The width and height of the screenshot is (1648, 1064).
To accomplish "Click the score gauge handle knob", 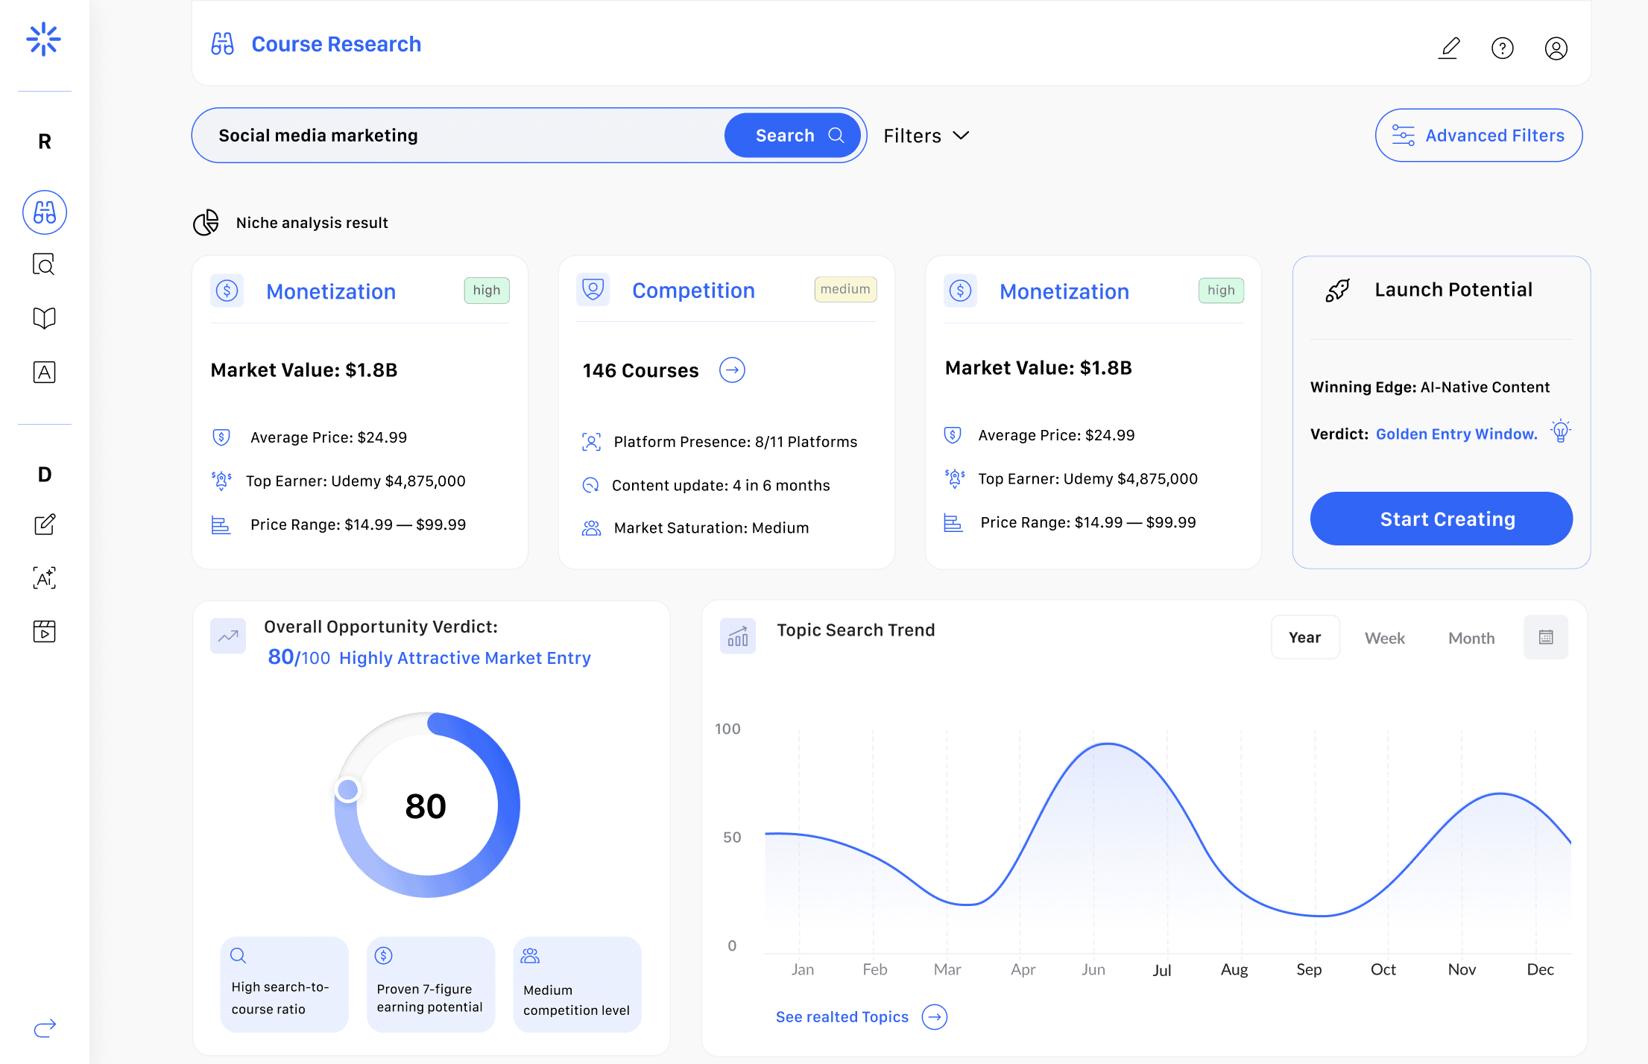I will [x=347, y=790].
